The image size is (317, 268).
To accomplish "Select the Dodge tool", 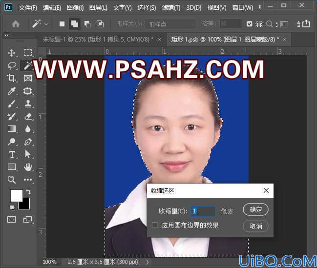I will click(12, 142).
